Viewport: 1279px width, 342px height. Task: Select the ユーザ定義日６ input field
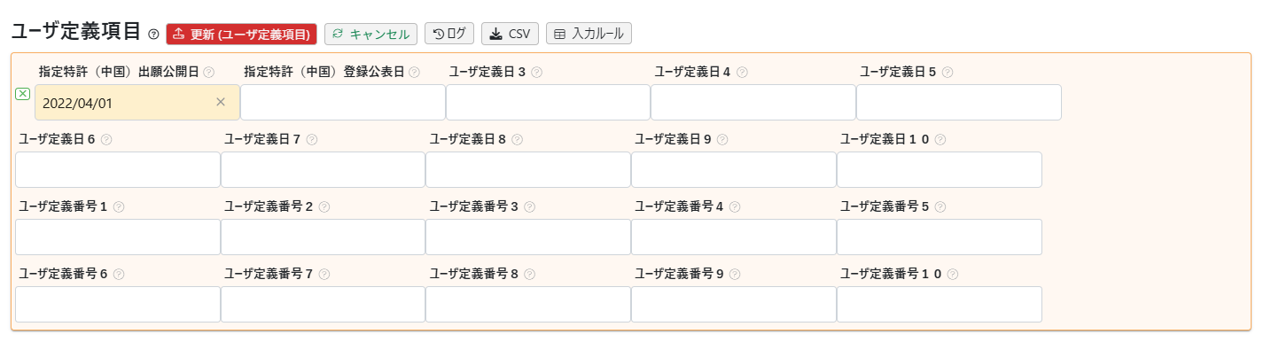coord(118,169)
